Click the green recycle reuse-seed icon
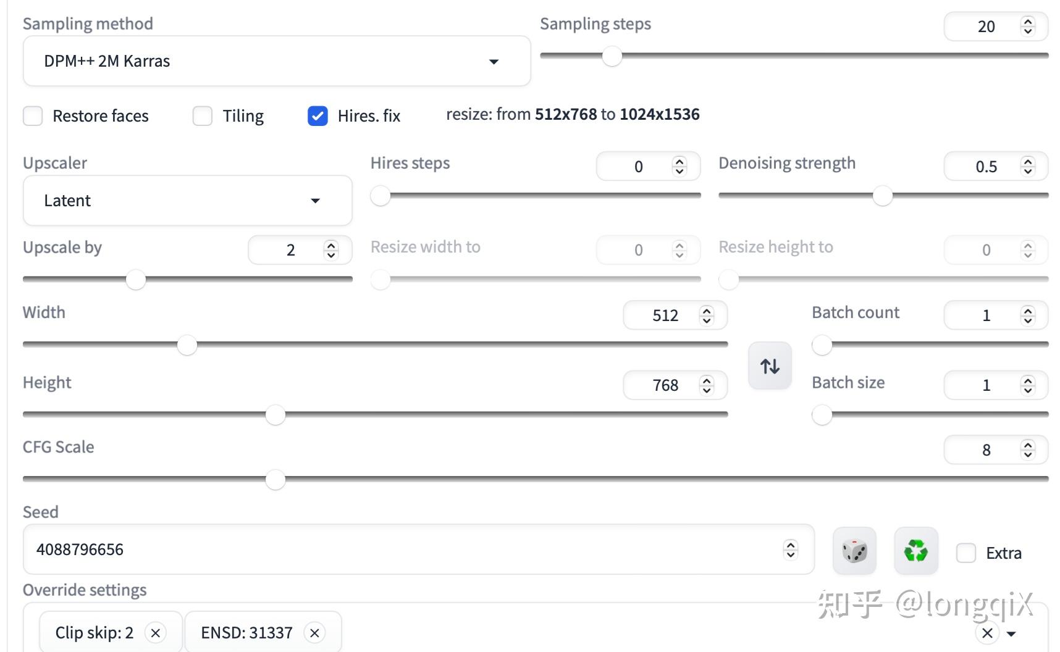 (x=916, y=551)
